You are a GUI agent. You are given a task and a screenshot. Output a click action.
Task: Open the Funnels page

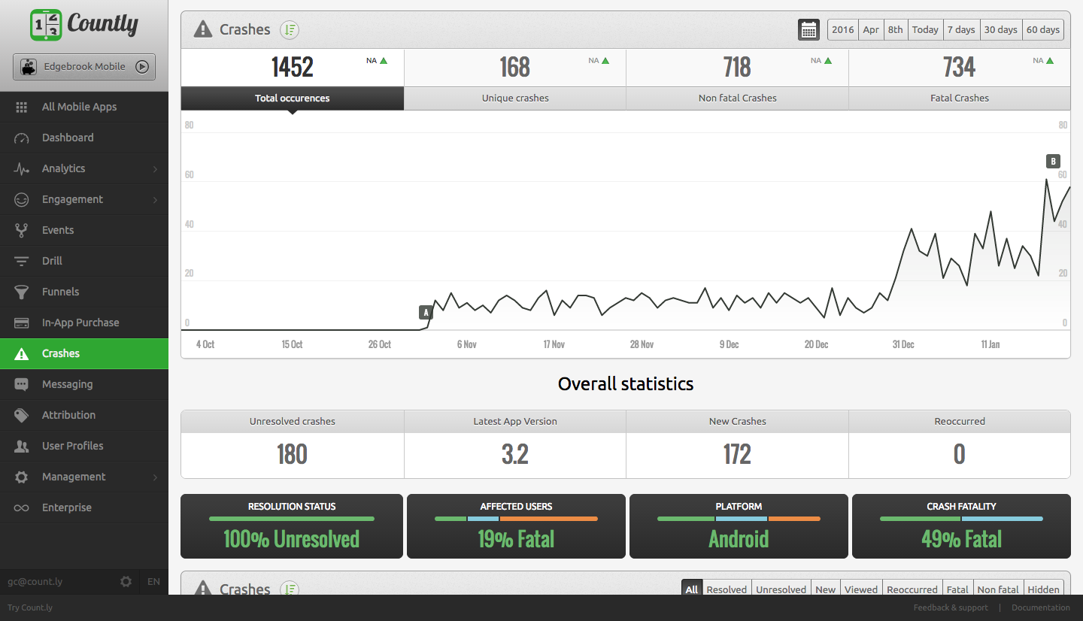84,292
